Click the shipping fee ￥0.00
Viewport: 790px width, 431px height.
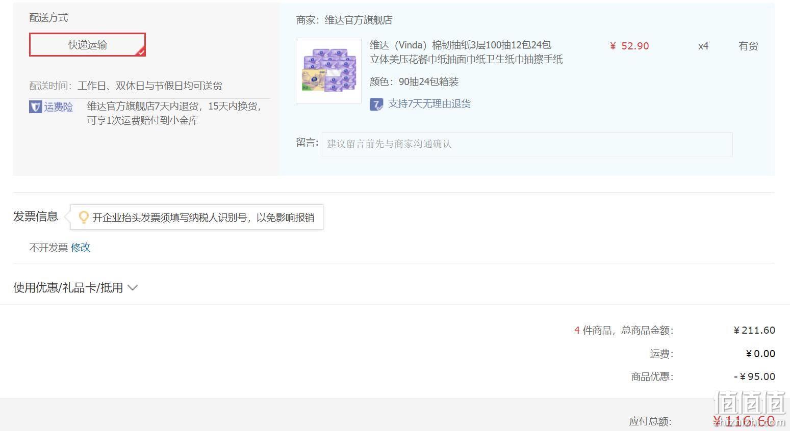tap(760, 354)
